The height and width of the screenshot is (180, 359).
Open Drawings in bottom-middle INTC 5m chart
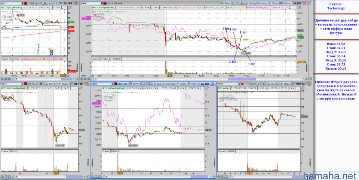pos(169,84)
